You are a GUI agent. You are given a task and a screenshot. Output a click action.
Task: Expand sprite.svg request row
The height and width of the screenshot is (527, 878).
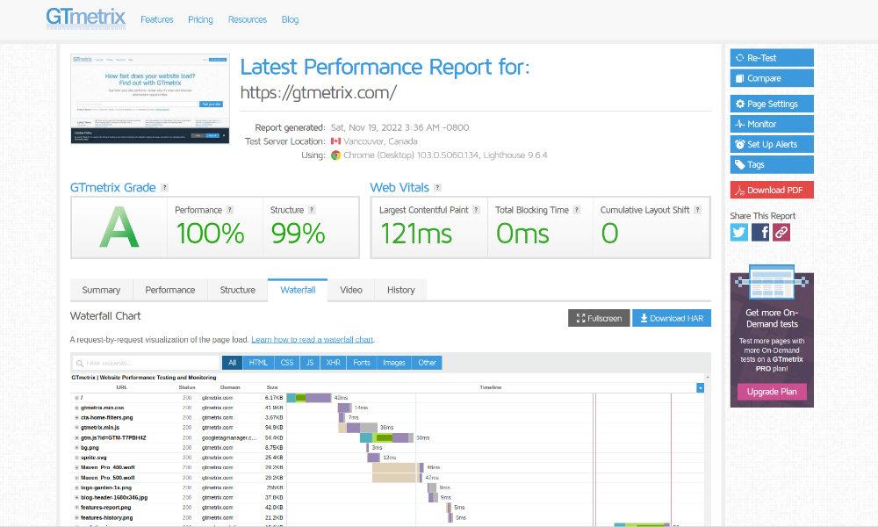tap(76, 458)
